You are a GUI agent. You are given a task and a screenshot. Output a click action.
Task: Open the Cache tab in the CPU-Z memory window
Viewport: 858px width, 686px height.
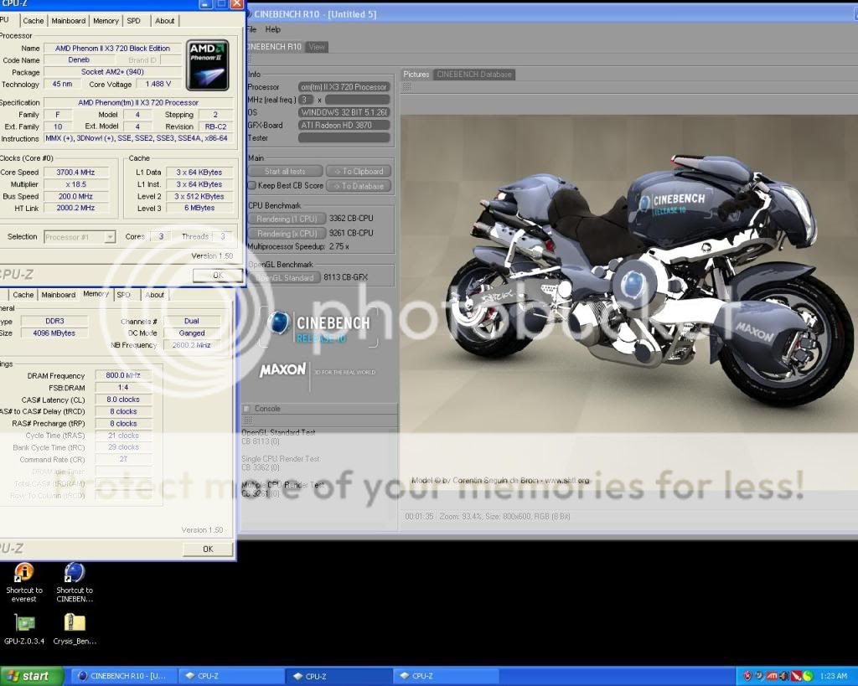[x=23, y=295]
